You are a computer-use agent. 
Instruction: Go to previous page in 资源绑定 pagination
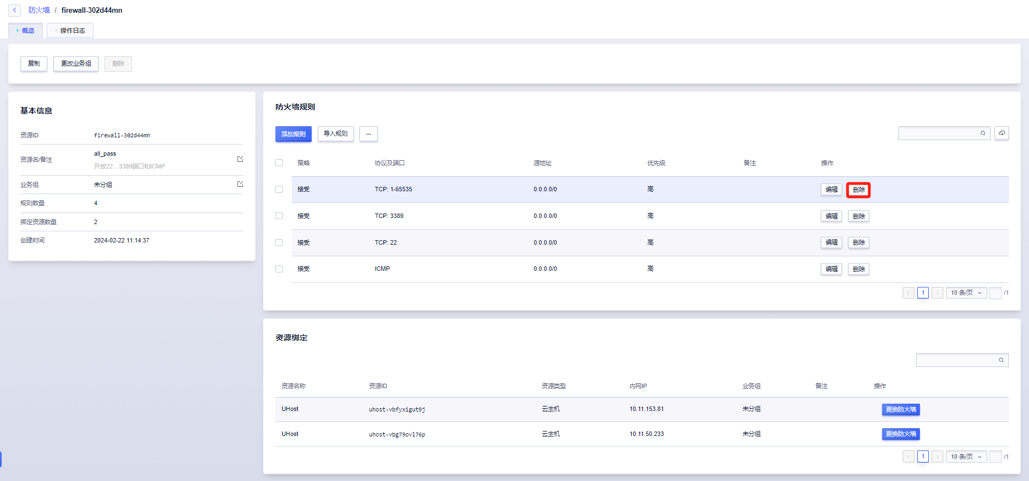point(908,457)
